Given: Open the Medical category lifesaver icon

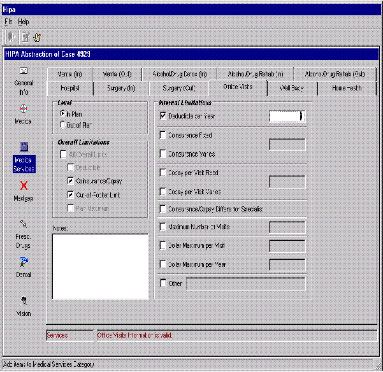Looking at the screenshot, I should coord(24,108).
